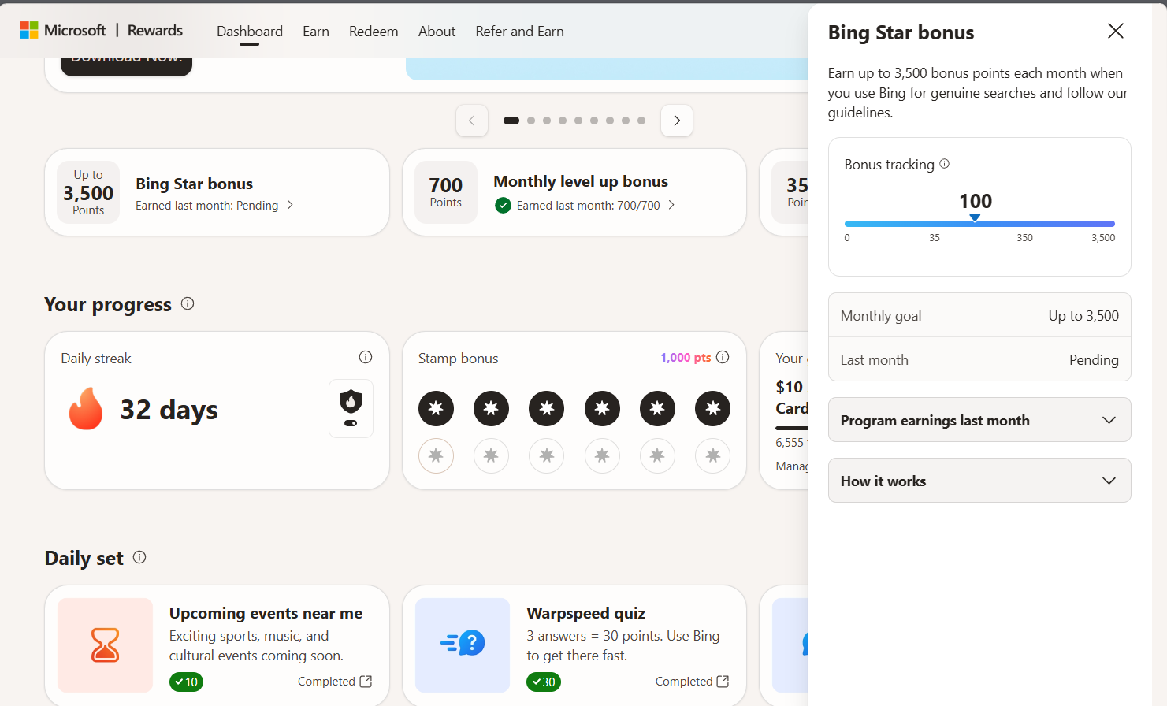Click the 1,000 pts stamp bonus label
This screenshot has height=706, width=1167.
pyautogui.click(x=686, y=358)
